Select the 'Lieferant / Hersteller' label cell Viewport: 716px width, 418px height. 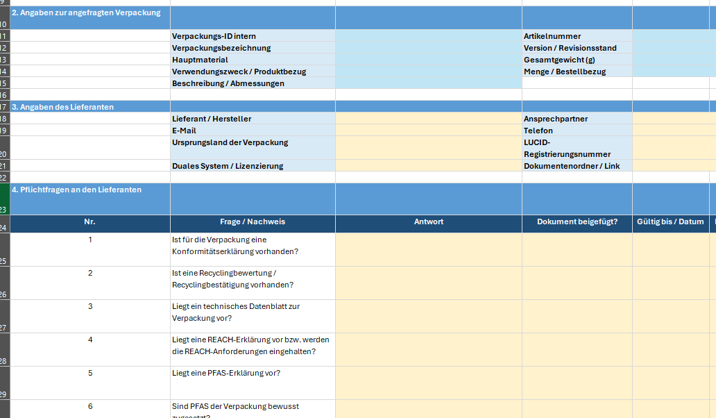point(253,119)
